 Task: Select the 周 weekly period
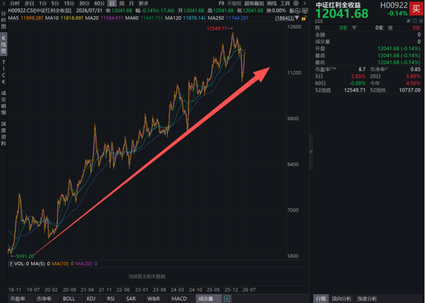tap(121, 3)
